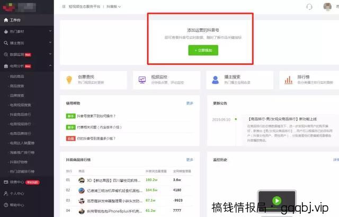Click the 续费中心 card icon

pos(6,182)
